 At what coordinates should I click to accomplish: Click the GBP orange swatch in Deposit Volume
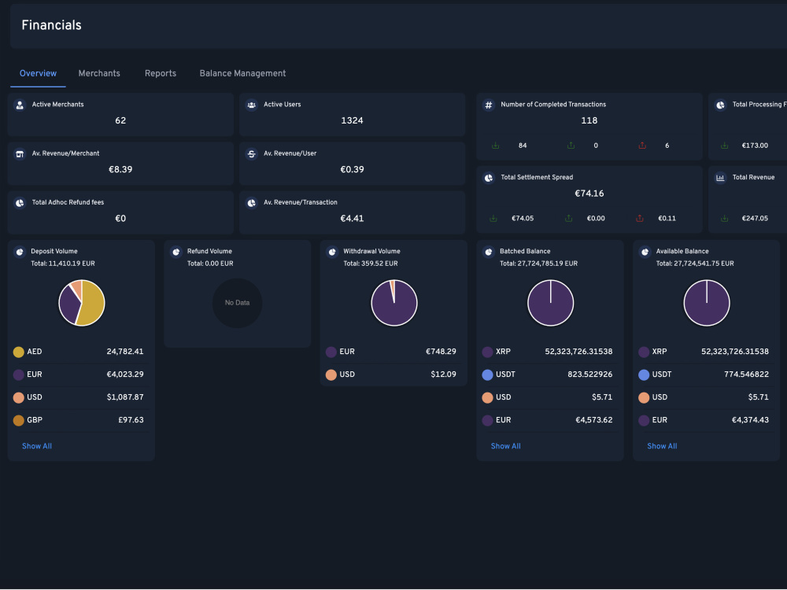(x=19, y=420)
